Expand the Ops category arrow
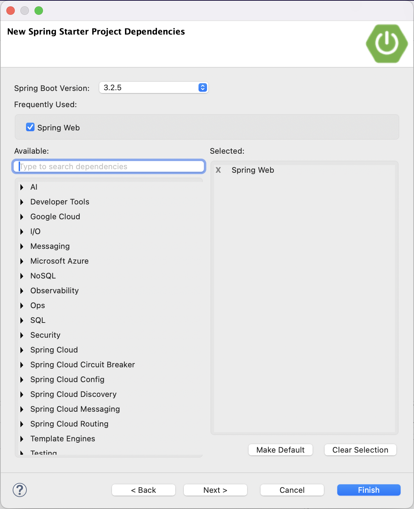The height and width of the screenshot is (509, 414). click(x=22, y=306)
